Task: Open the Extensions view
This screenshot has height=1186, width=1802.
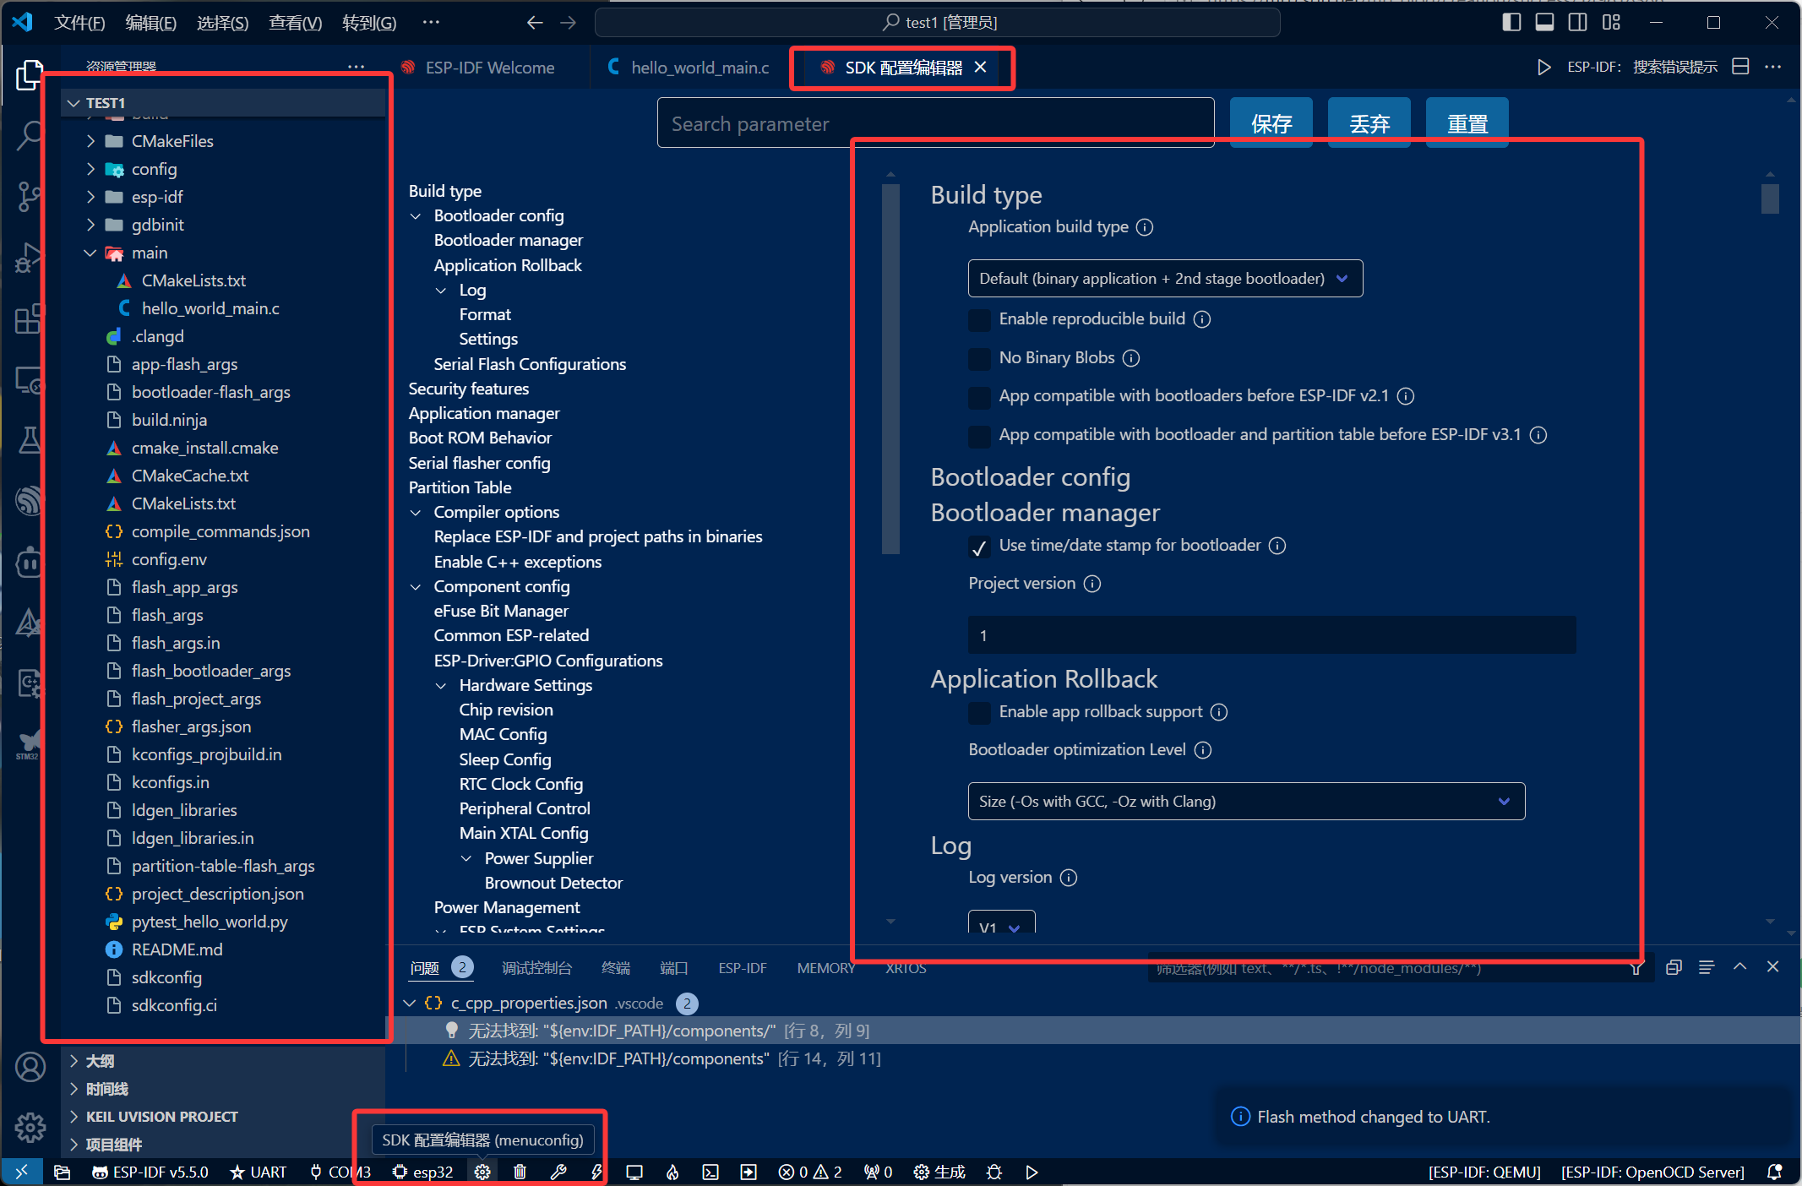Action: pos(30,319)
